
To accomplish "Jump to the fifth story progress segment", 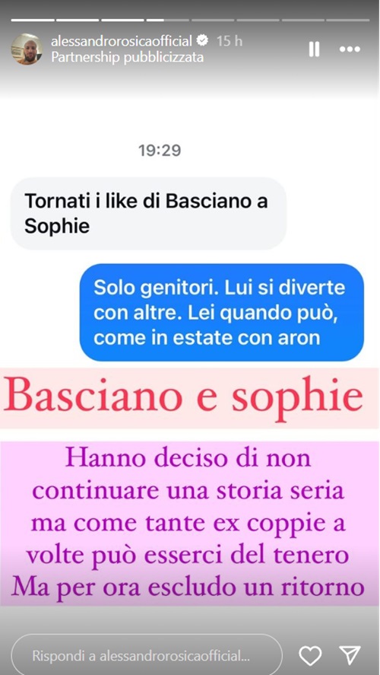I will [x=213, y=20].
